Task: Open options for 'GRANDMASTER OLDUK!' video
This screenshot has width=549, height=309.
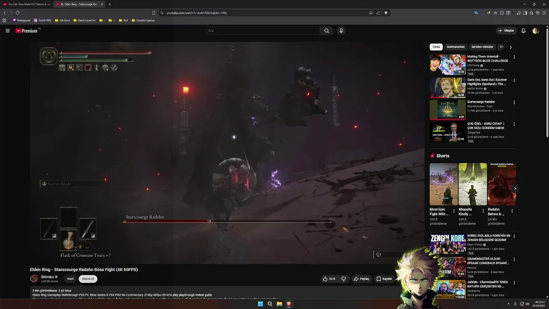Action: point(514,260)
